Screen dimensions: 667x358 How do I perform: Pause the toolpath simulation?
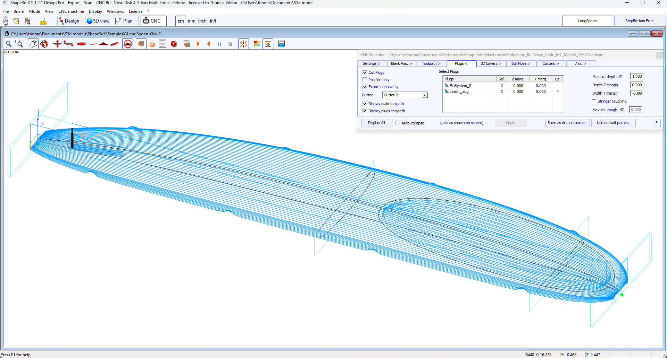[x=219, y=44]
